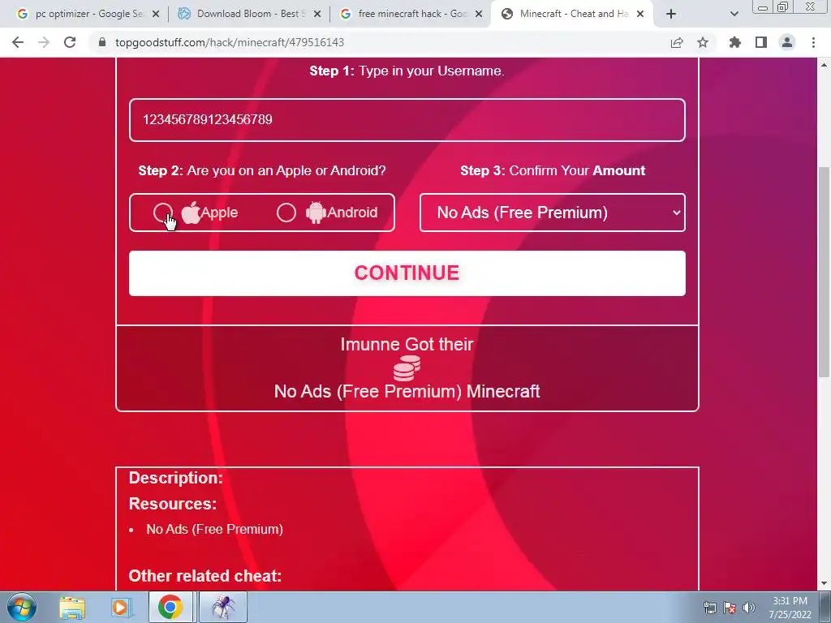Select the Minecraft - Cheat and Hack tab
The height and width of the screenshot is (623, 831).
572,14
